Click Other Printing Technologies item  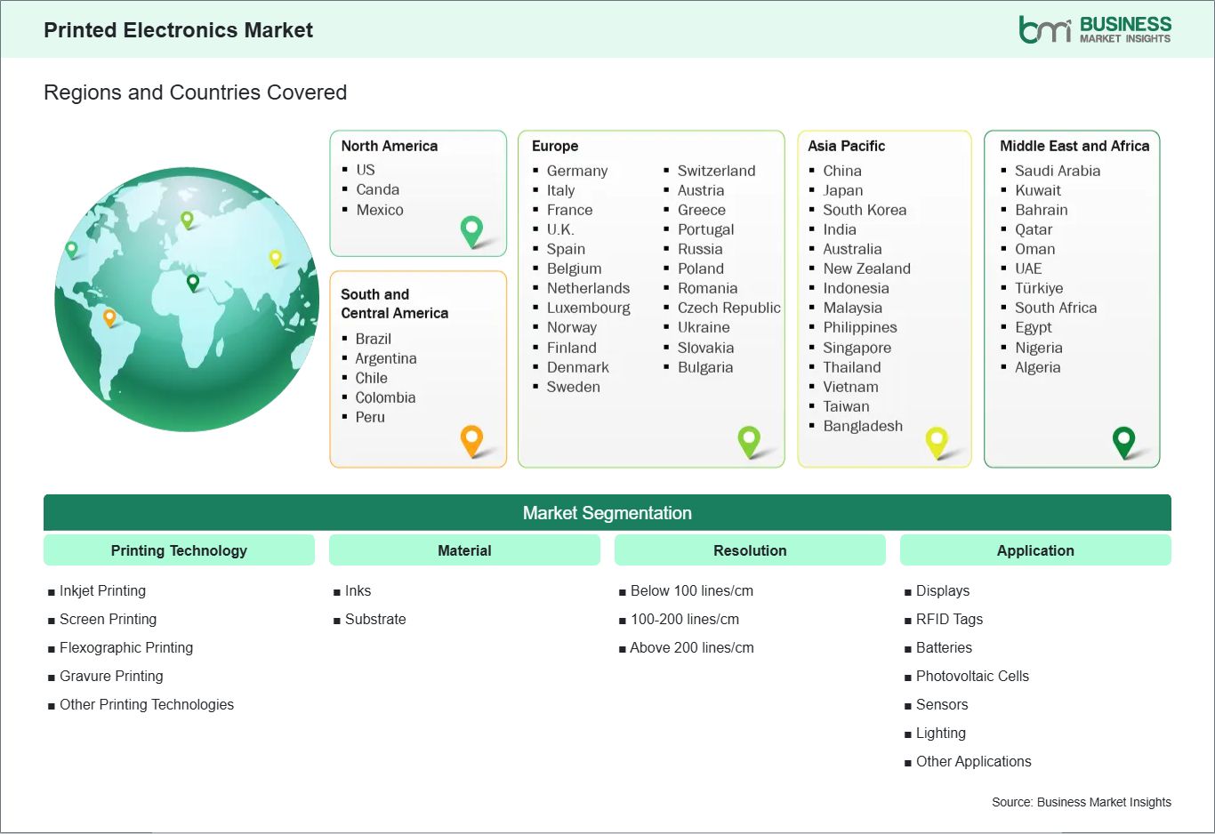pos(147,704)
